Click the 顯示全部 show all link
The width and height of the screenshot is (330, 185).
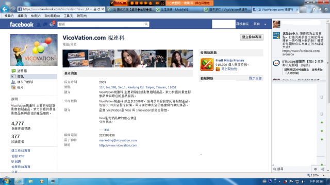(255, 78)
